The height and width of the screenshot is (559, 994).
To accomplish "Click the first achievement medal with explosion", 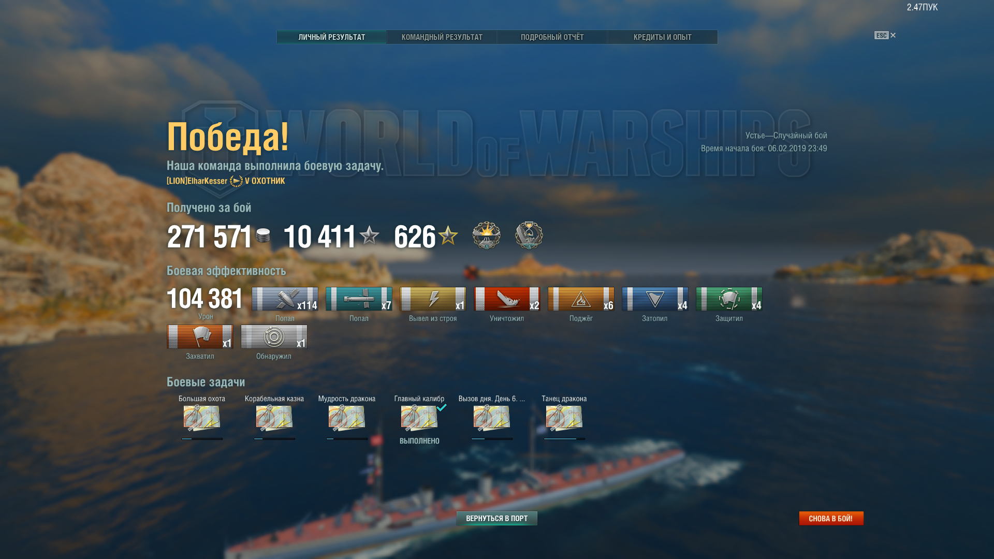I will click(x=486, y=236).
